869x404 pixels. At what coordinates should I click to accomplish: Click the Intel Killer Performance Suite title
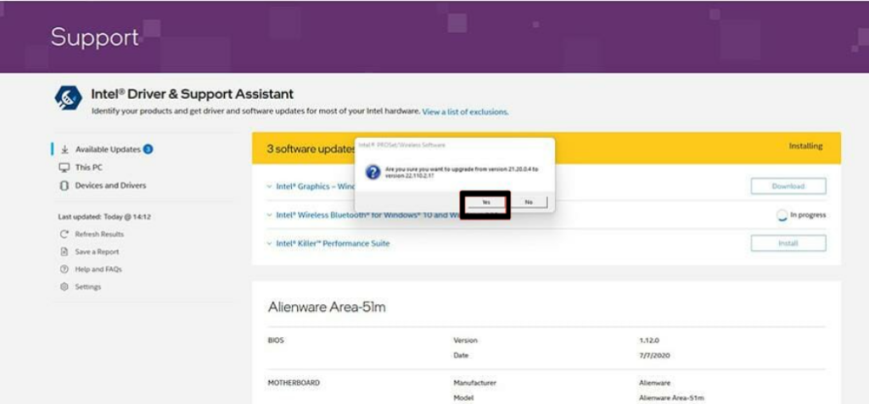[x=333, y=244]
